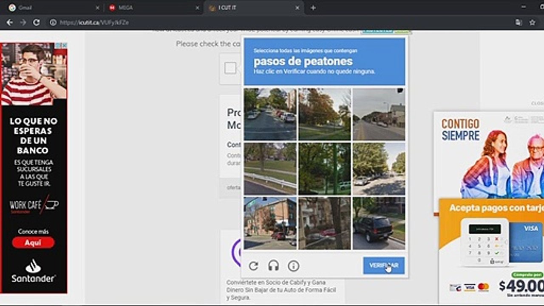Screen dimensions: 544x306
Task: Click the green Cómpralo por badge
Action: click(527, 275)
